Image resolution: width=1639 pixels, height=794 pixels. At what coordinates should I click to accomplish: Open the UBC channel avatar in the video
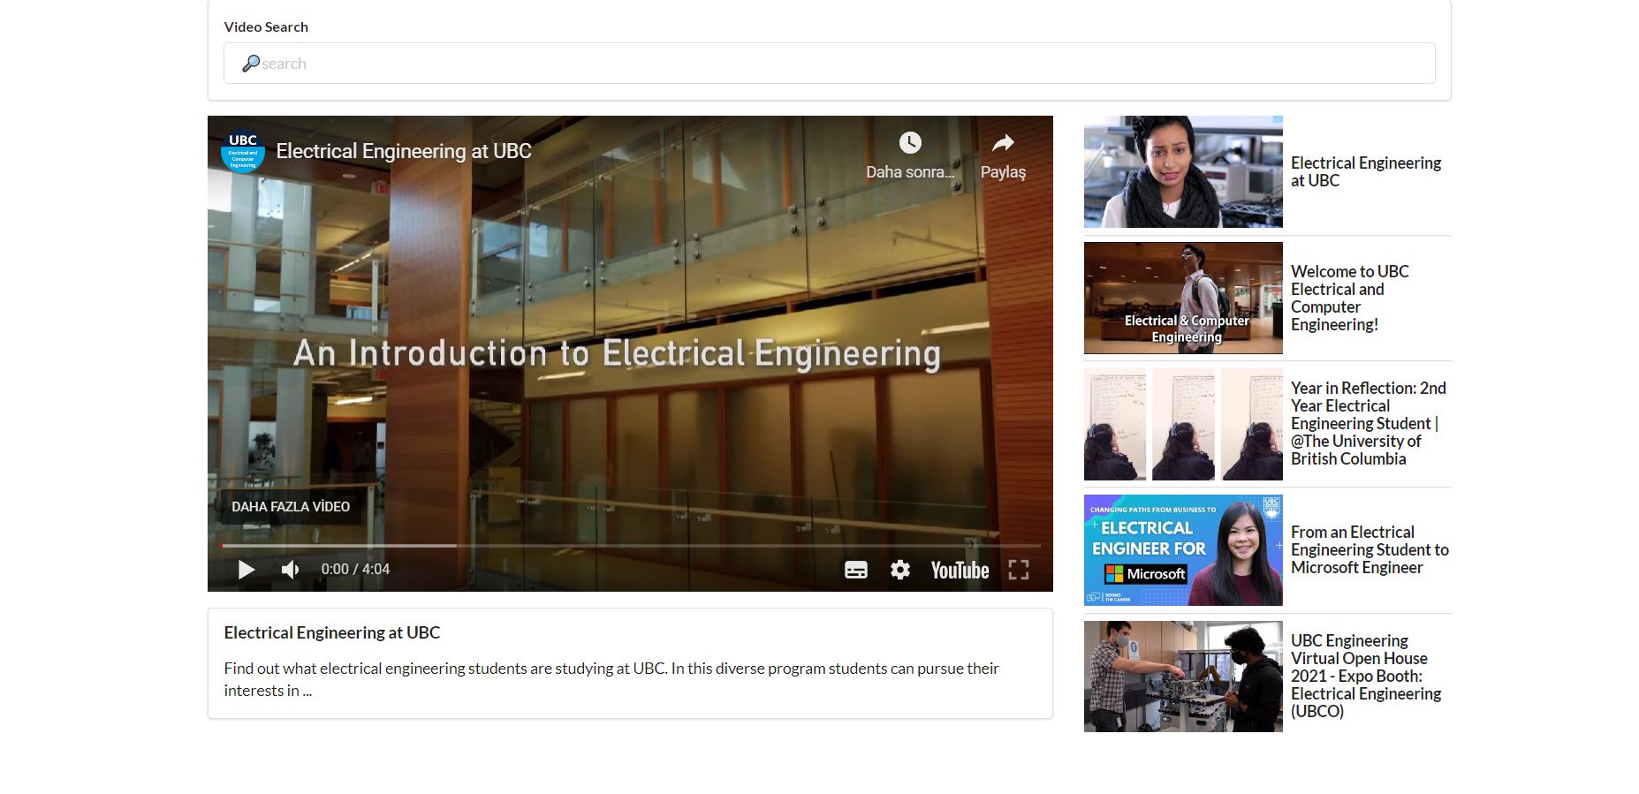(x=243, y=151)
